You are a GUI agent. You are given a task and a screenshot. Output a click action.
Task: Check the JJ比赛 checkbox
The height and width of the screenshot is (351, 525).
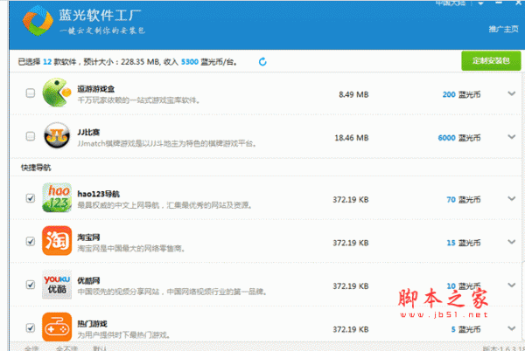31,136
